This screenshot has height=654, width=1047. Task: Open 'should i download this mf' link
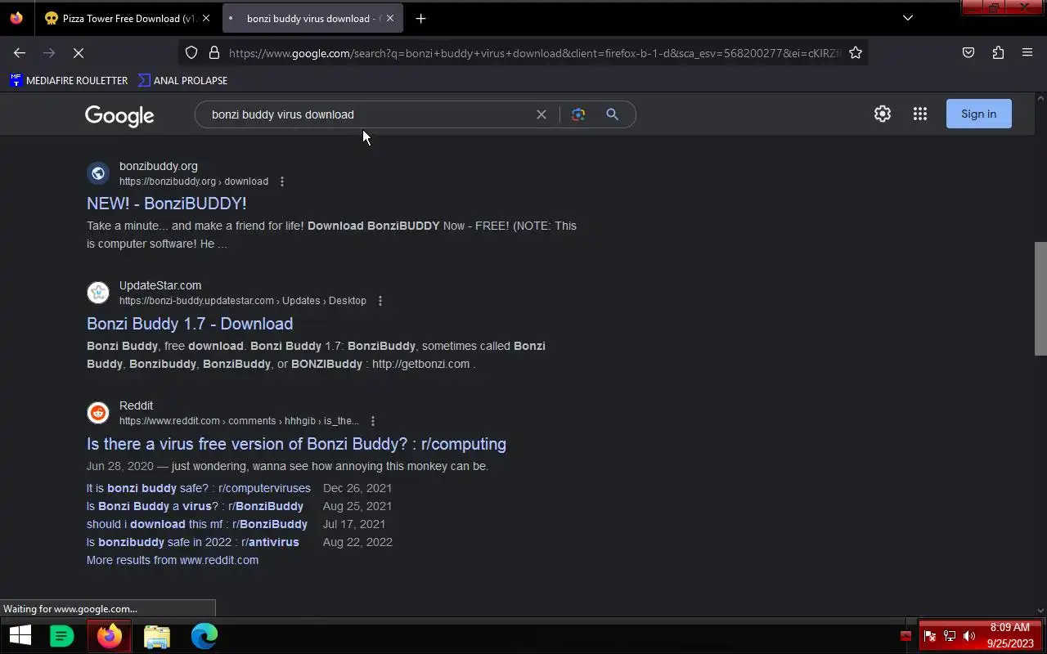(x=197, y=524)
